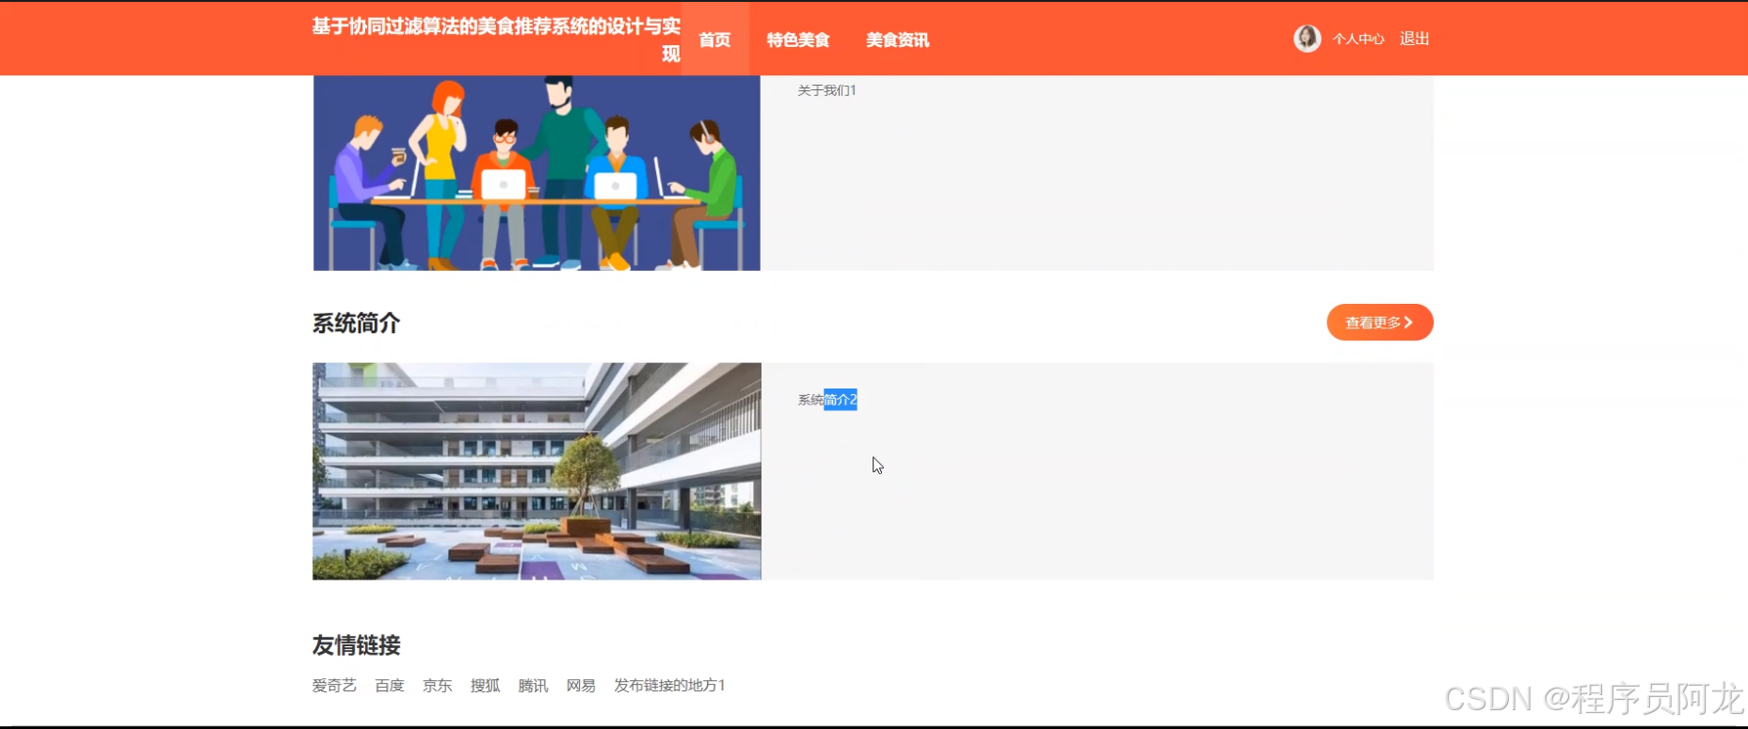
Task: Open the 百度 friendly link
Action: click(x=390, y=686)
